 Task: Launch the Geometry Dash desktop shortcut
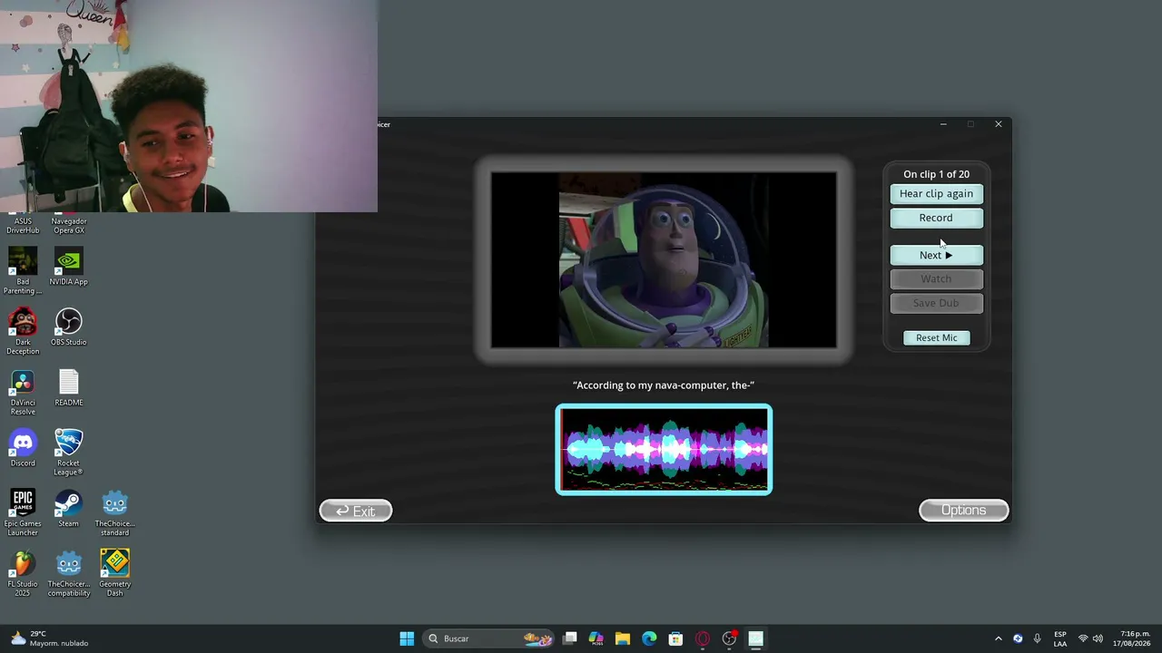coord(114,574)
